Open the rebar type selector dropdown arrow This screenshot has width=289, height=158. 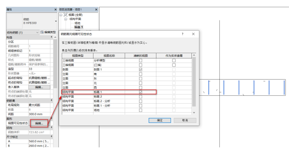(x=55, y=21)
